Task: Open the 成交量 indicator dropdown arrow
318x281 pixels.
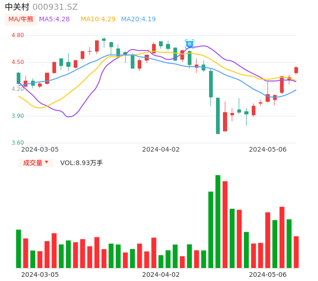Action: click(x=46, y=162)
